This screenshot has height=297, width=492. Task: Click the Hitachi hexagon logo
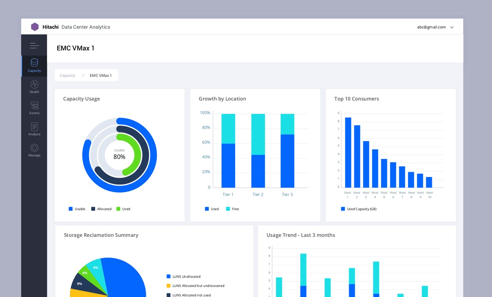coord(35,27)
